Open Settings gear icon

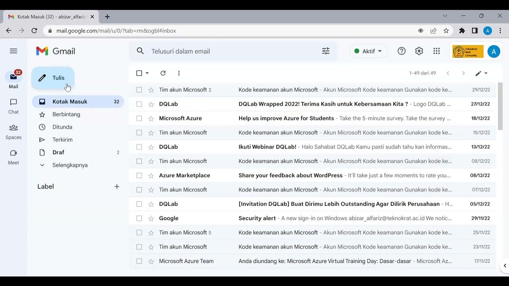(x=419, y=51)
